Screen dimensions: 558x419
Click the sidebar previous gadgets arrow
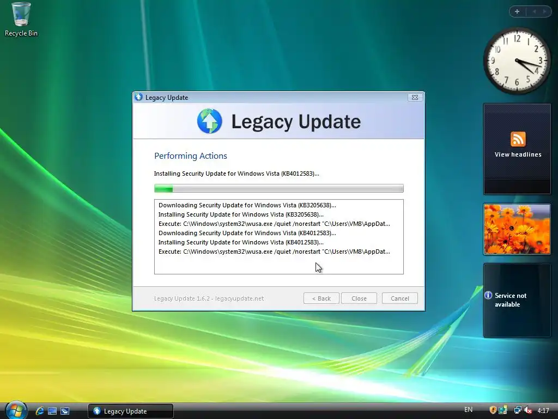(534, 11)
